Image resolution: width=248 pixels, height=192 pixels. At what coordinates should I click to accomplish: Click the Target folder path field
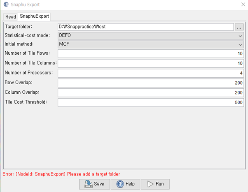pos(146,27)
